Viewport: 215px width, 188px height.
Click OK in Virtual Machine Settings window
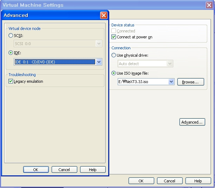pos(141,181)
